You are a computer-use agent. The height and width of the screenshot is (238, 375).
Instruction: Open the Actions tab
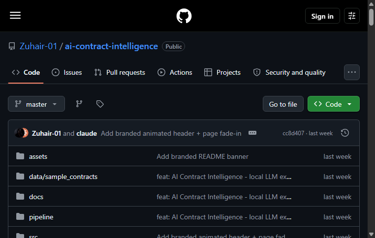click(x=175, y=72)
